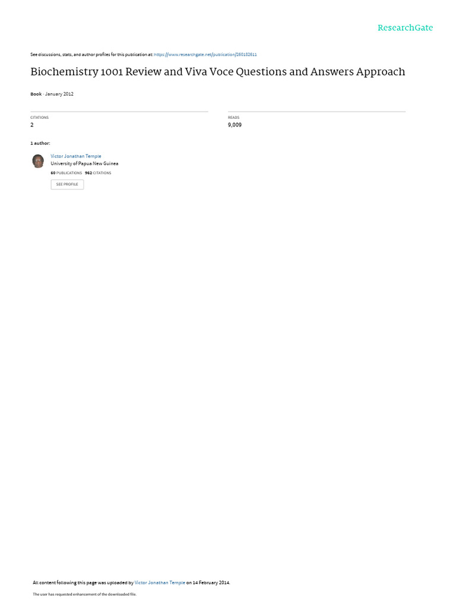Click the READS heading label
Viewport: 456px width, 608px height.
[233, 118]
